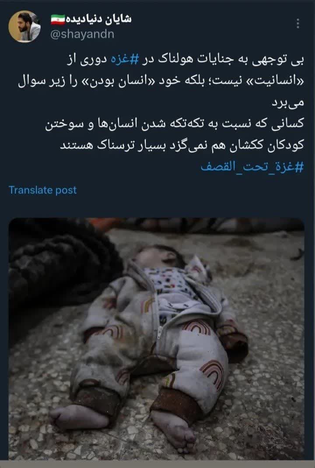Open the three-dot more options menu
The width and height of the screenshot is (315, 468).
297,23
